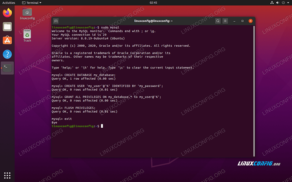This screenshot has height=182, width=292.
Task: Click the volume speaker icon in top bar
Action: click(278, 3)
